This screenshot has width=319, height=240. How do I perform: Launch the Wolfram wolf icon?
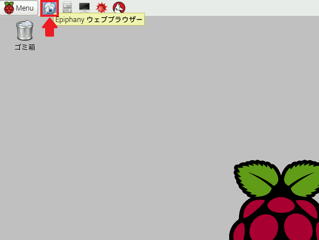click(x=119, y=8)
